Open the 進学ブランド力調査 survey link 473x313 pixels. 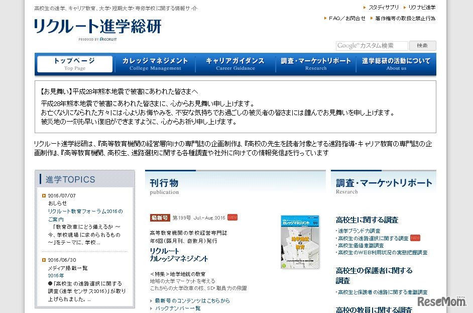[359, 231]
